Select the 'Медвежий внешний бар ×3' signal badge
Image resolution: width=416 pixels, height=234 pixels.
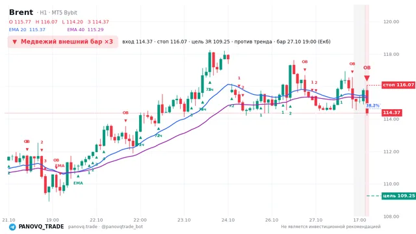(x=62, y=42)
